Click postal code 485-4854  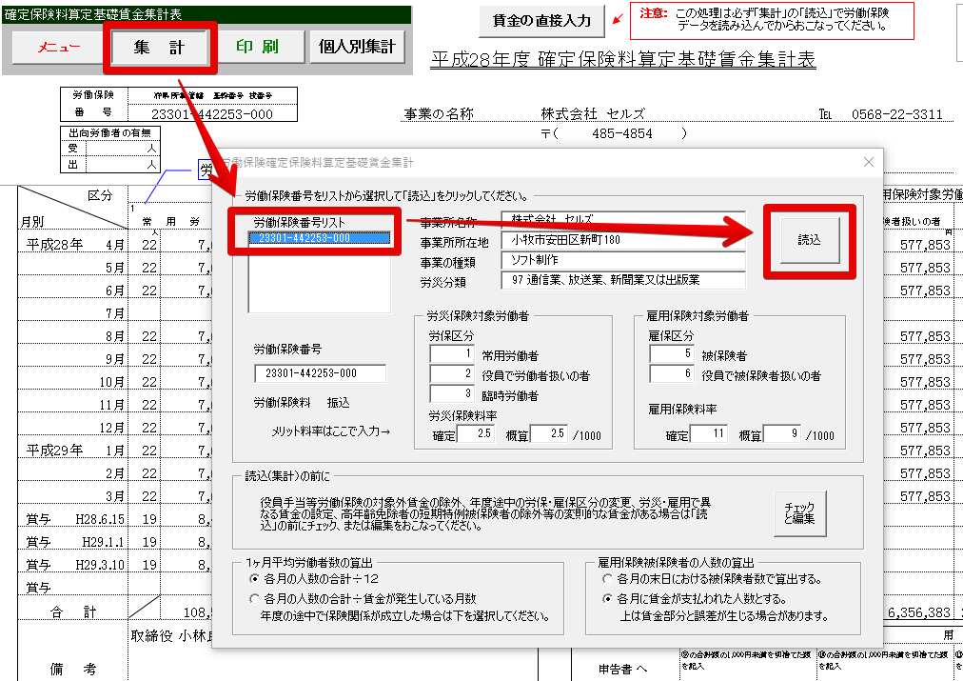(622, 134)
